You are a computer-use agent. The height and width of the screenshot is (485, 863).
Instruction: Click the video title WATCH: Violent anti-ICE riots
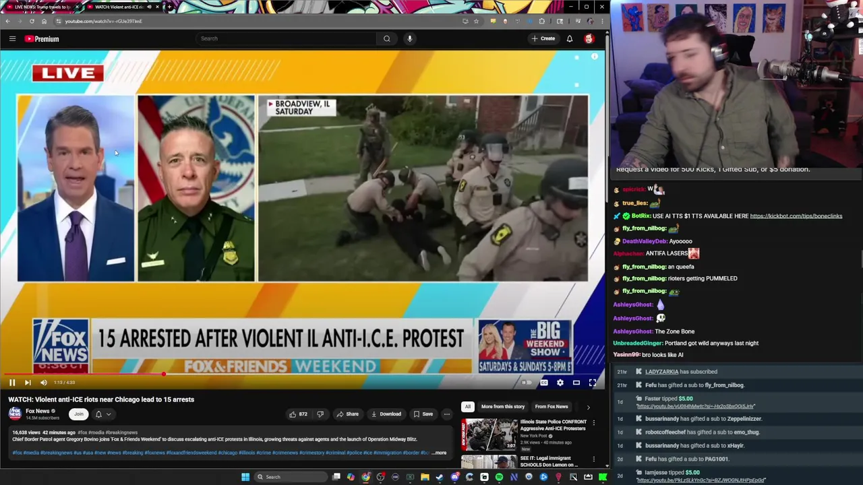pos(101,399)
